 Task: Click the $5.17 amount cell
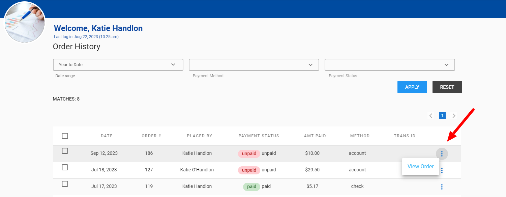click(312, 186)
